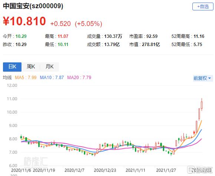Click the 市盈率 P/E value 92.59
215x176 pixels.
152,36
